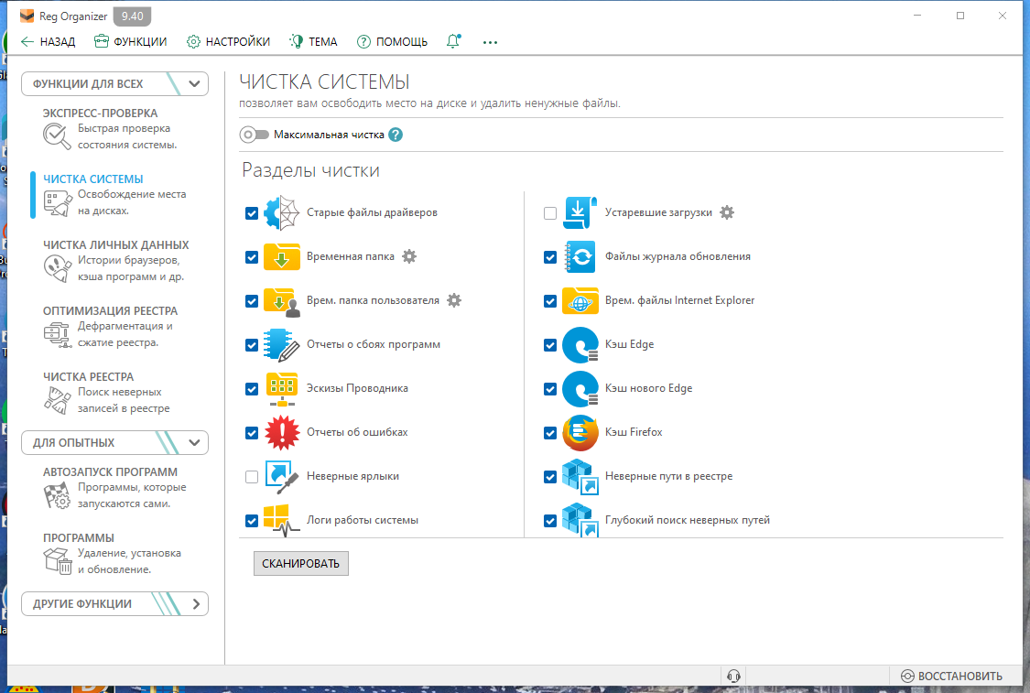Click the support headset icon in status bar
This screenshot has height=693, width=1030.
733,676
